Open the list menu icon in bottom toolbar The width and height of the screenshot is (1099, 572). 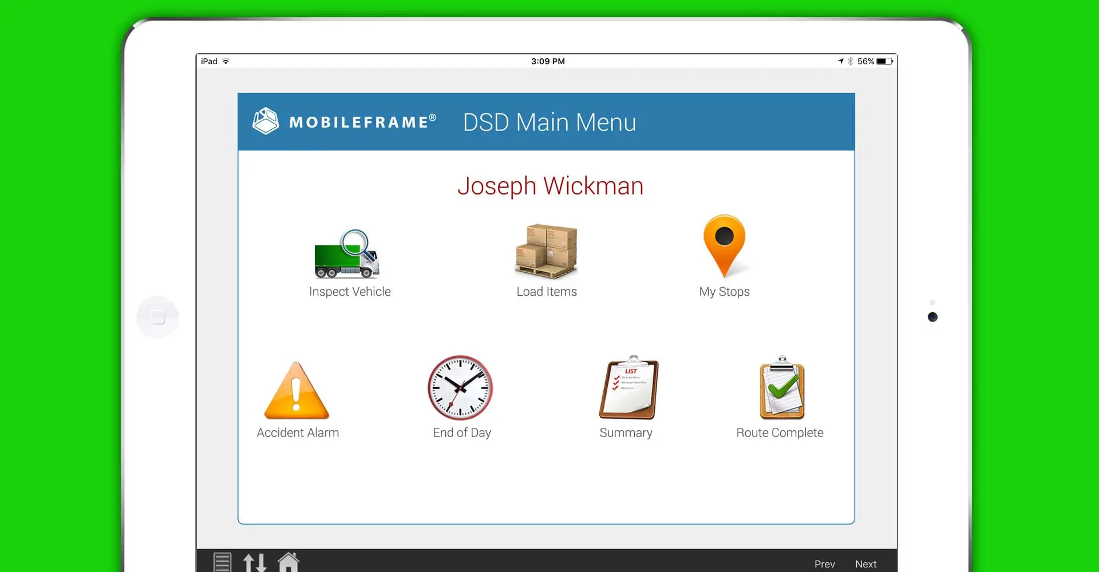coord(223,562)
